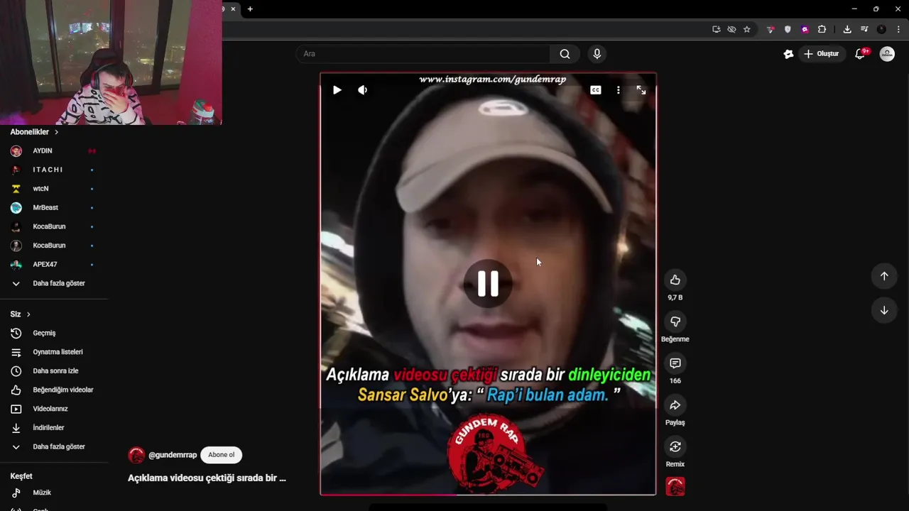Click the red dot extension icon in toolbar
Image resolution: width=909 pixels, height=511 pixels.
771,29
